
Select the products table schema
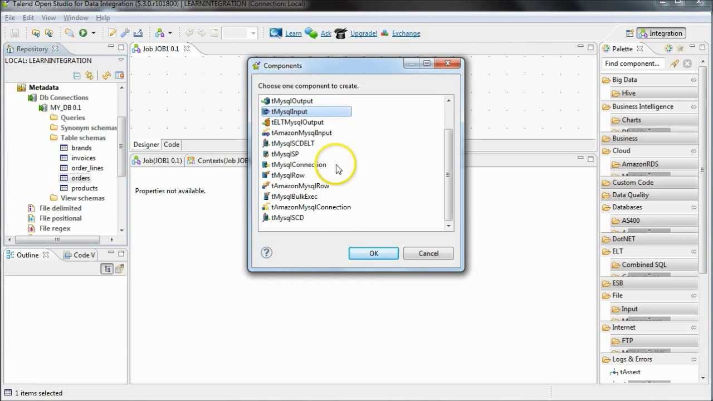84,188
